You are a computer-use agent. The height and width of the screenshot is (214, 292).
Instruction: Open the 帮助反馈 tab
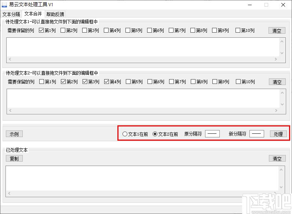point(55,14)
